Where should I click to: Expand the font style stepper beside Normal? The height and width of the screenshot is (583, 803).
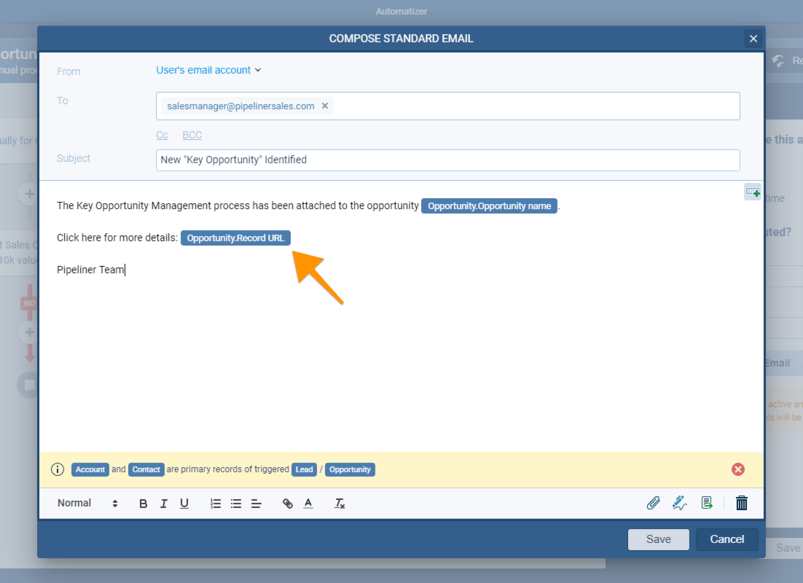pos(114,503)
